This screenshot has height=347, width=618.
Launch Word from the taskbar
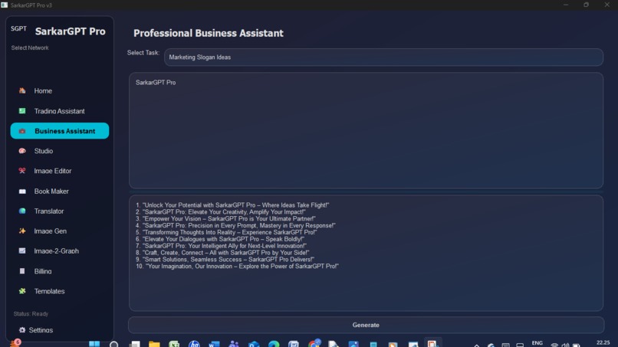point(214,344)
